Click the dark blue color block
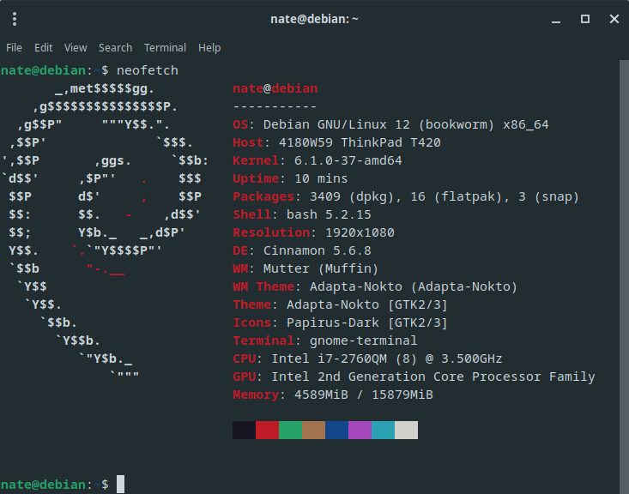 [x=337, y=430]
